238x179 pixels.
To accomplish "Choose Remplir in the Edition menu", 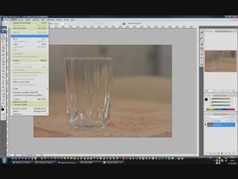I will [x=30, y=61].
